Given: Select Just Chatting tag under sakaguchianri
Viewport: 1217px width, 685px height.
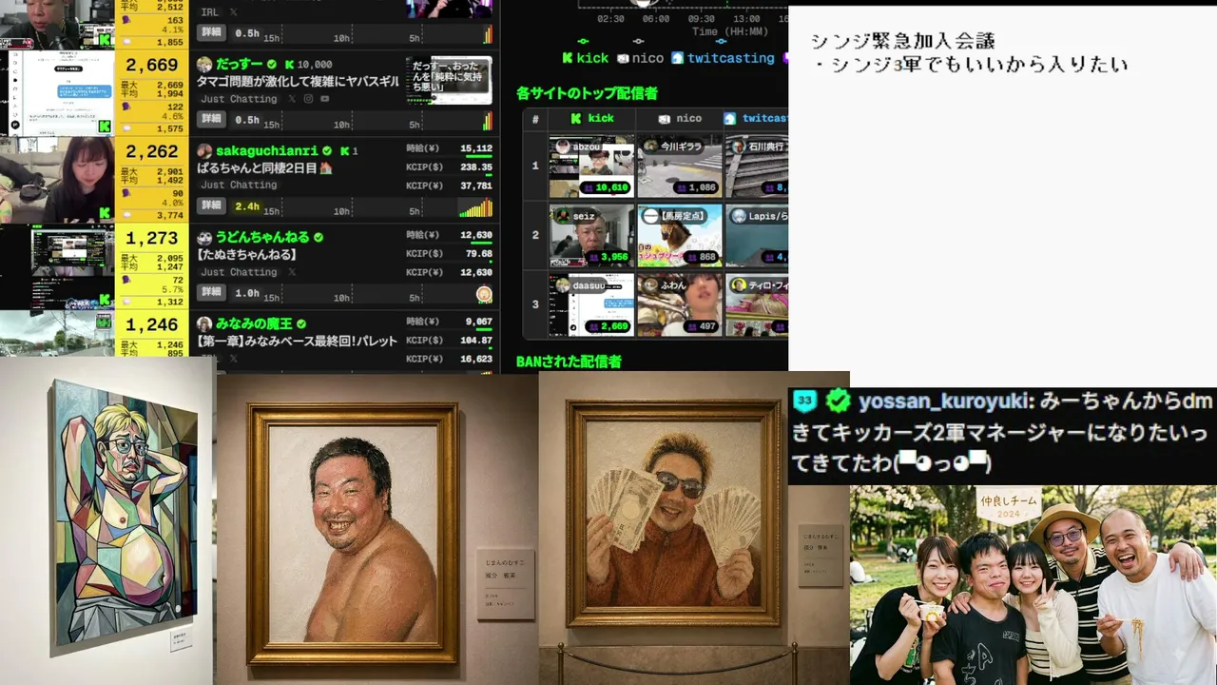Looking at the screenshot, I should (x=239, y=186).
